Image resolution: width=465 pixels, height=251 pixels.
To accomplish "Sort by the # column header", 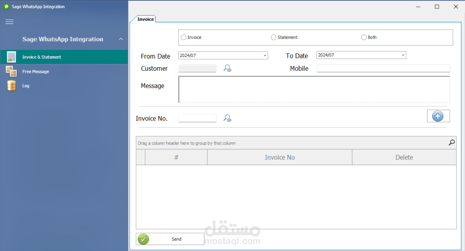I will (176, 157).
